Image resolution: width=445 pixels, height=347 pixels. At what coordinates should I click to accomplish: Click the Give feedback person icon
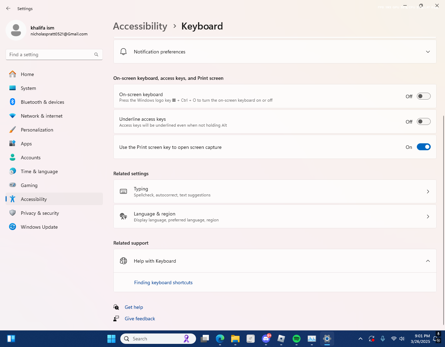click(116, 319)
